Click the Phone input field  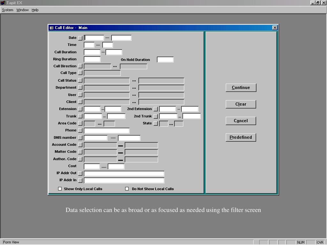(x=107, y=130)
